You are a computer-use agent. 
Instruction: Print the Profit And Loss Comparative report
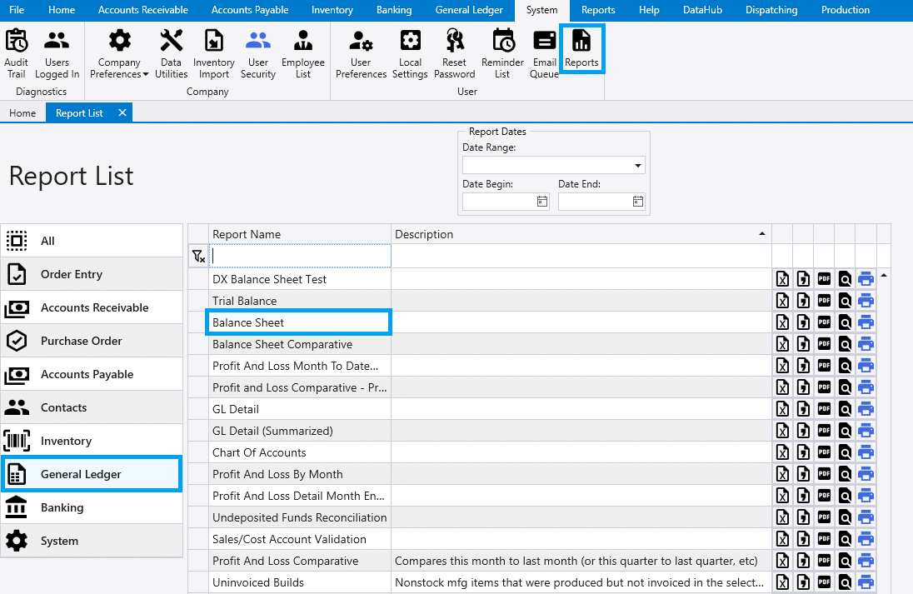[866, 561]
